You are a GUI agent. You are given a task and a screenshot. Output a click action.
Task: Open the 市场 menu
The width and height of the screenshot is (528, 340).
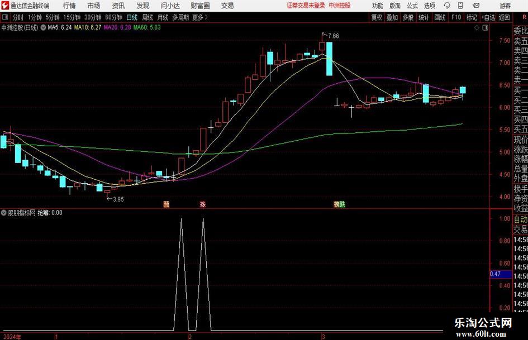point(94,6)
